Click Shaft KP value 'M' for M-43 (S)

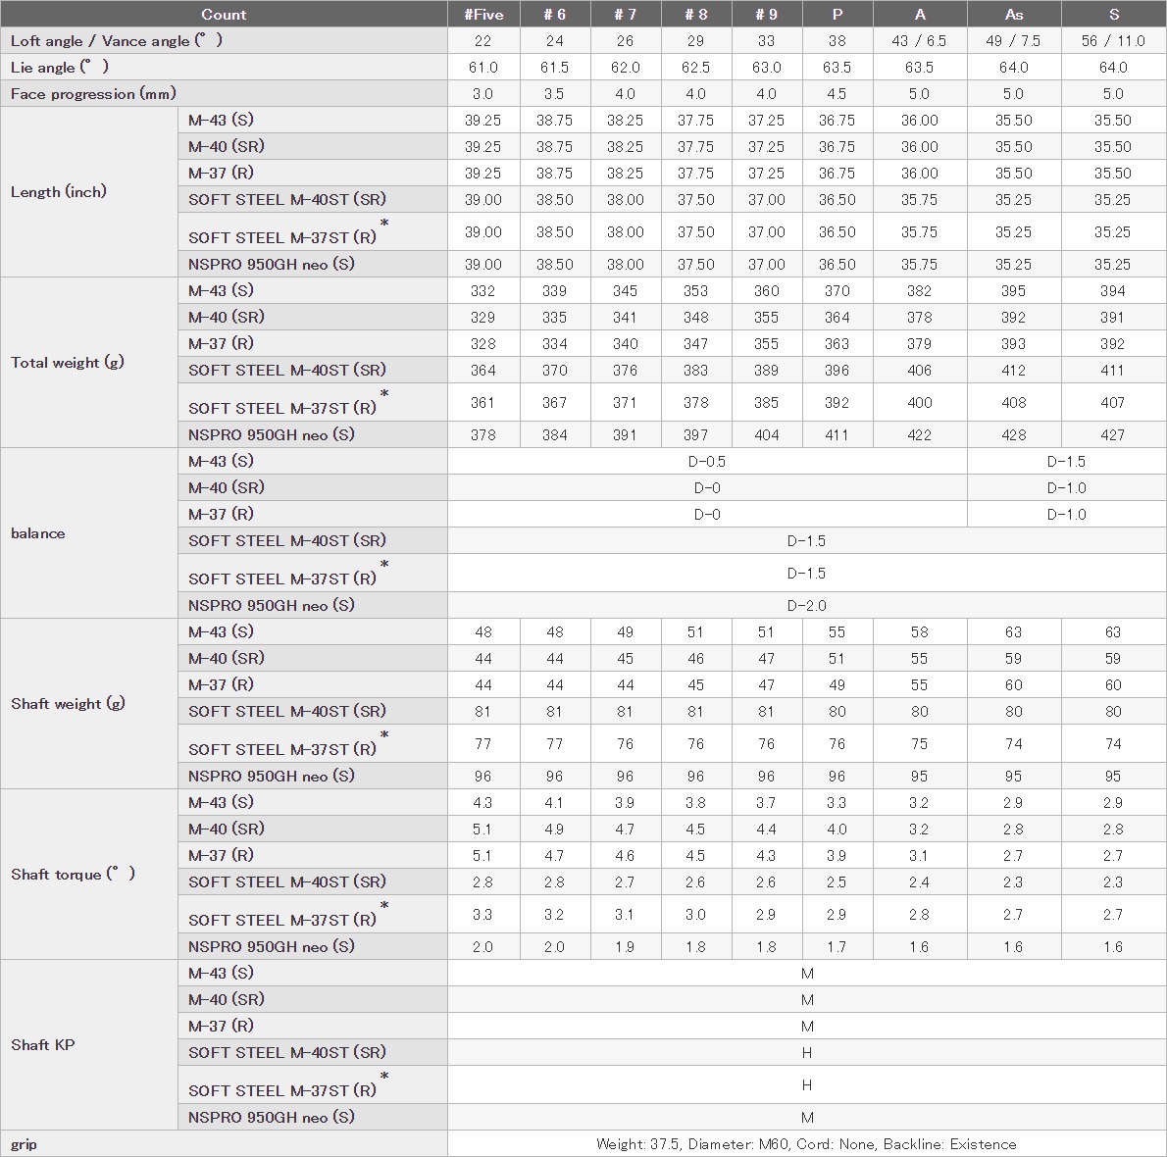[807, 974]
